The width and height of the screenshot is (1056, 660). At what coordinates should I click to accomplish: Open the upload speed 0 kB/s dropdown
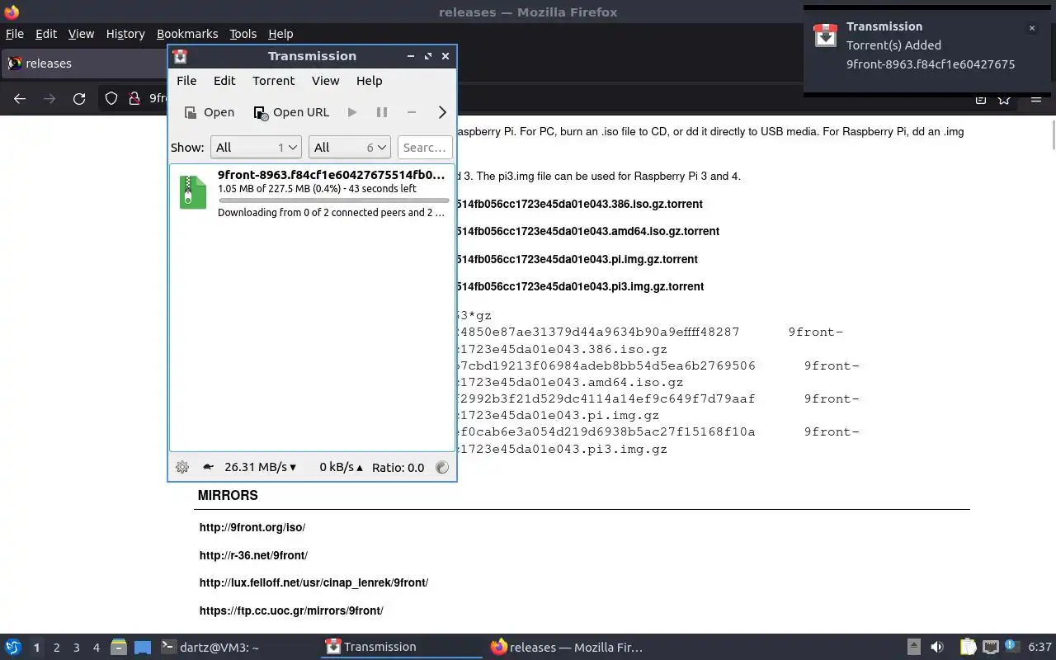341,467
